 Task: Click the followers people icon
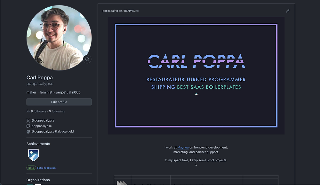(x=28, y=111)
